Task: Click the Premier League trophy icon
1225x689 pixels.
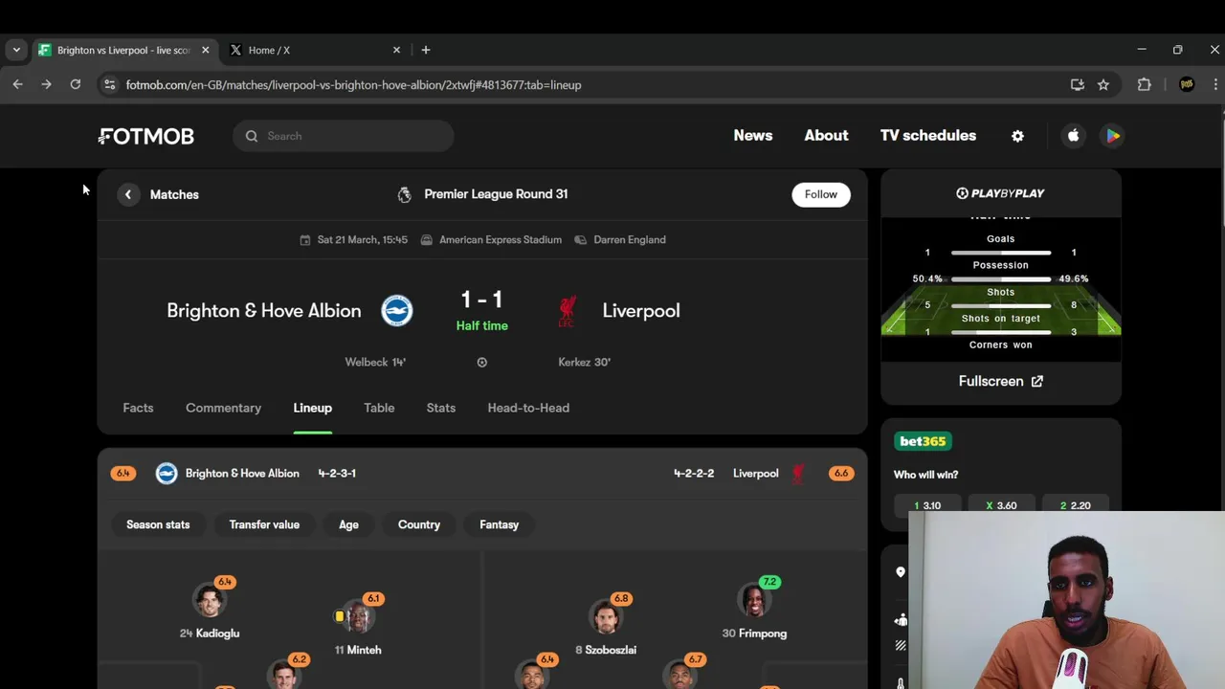Action: (405, 194)
